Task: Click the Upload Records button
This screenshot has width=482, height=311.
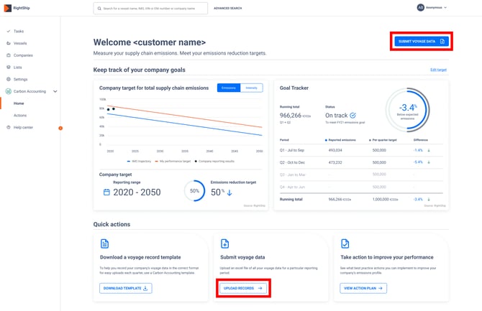Action: 243,288
